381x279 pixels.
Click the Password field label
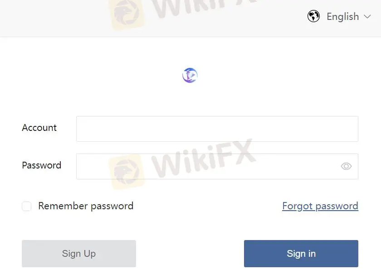(41, 165)
